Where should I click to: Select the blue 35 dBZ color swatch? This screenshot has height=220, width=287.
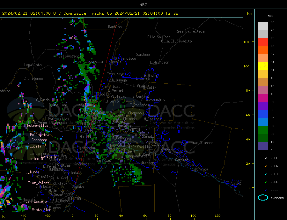263,114
